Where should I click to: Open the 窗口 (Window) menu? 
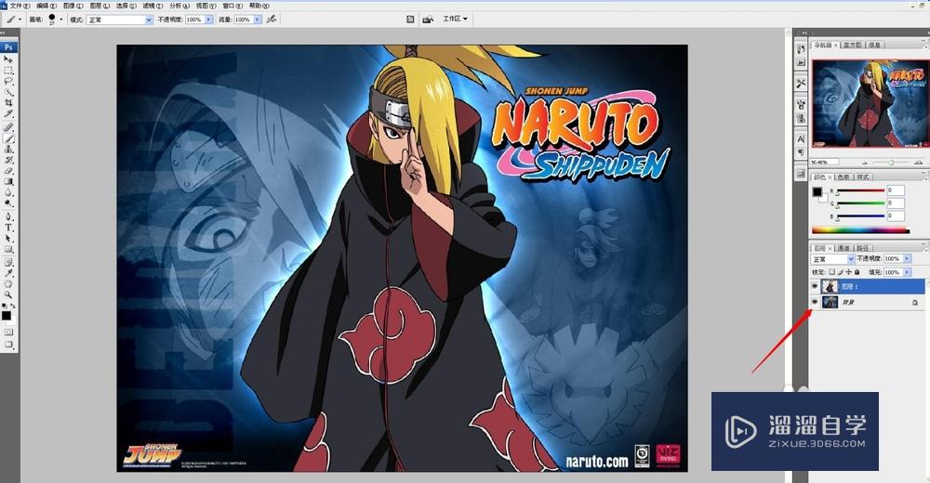coord(232,6)
